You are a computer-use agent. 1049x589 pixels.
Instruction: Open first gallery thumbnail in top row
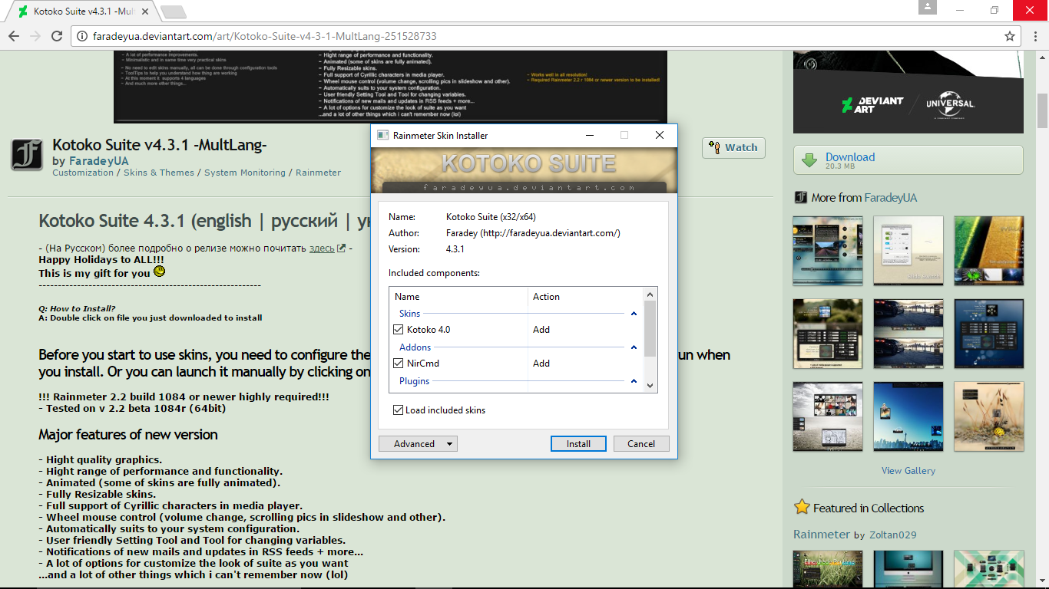coord(828,251)
